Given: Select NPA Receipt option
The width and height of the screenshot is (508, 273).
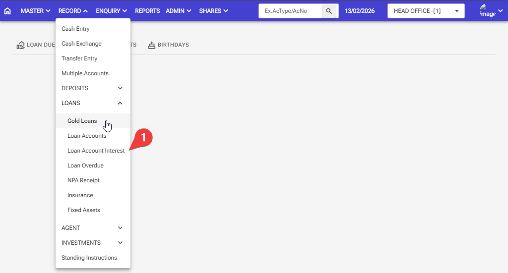Looking at the screenshot, I should [x=83, y=180].
